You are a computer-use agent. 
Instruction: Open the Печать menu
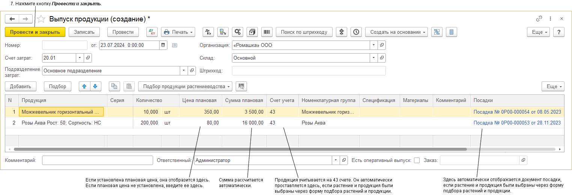pyautogui.click(x=178, y=32)
